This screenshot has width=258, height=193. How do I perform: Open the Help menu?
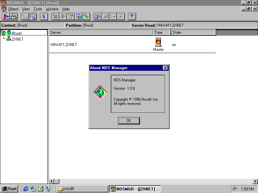coord(66,9)
